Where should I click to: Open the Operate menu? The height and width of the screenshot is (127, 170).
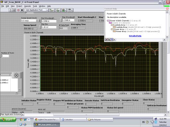(x=28, y=6)
